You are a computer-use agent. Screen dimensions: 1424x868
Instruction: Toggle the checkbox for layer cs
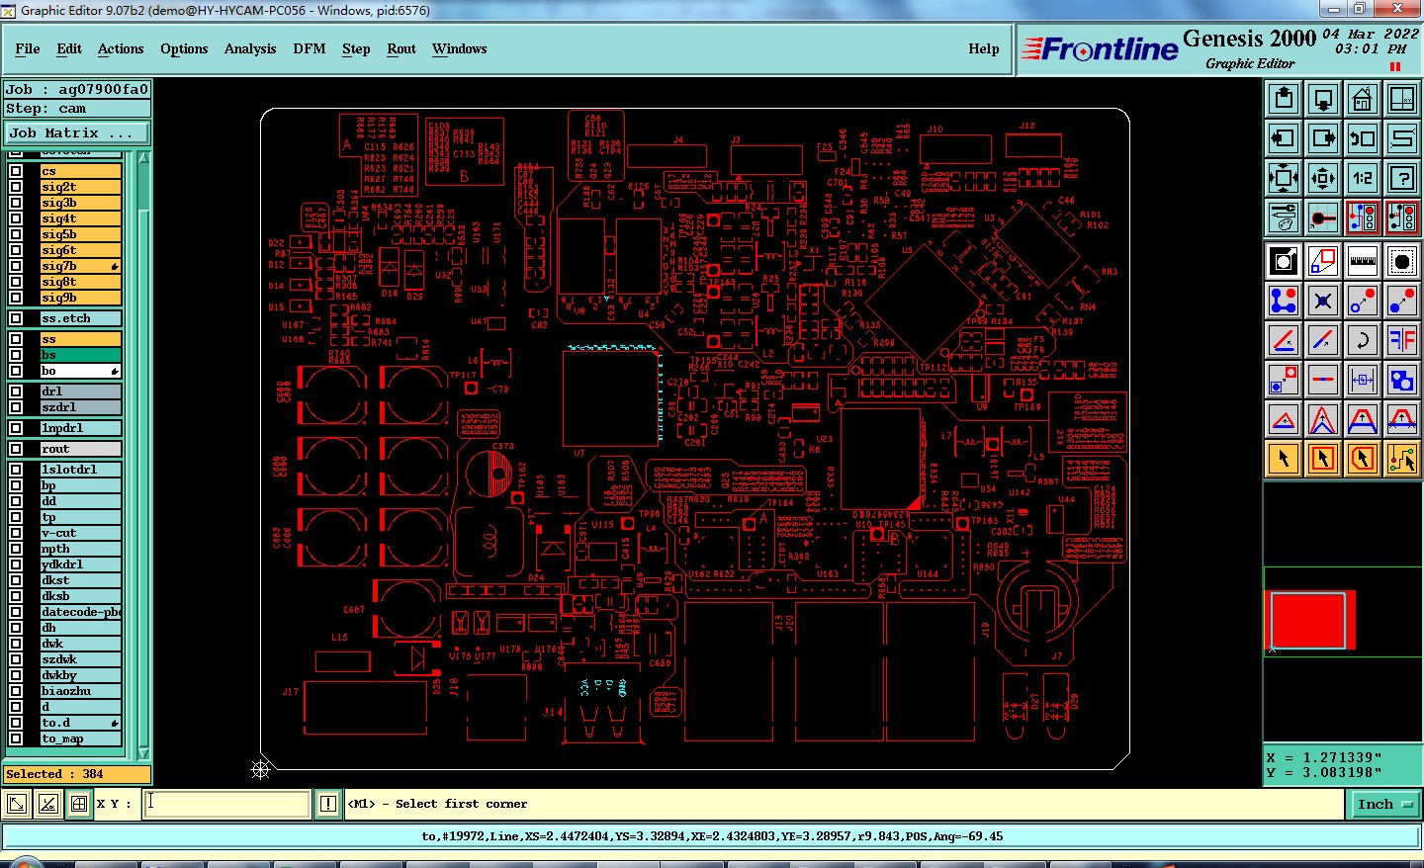(16, 171)
